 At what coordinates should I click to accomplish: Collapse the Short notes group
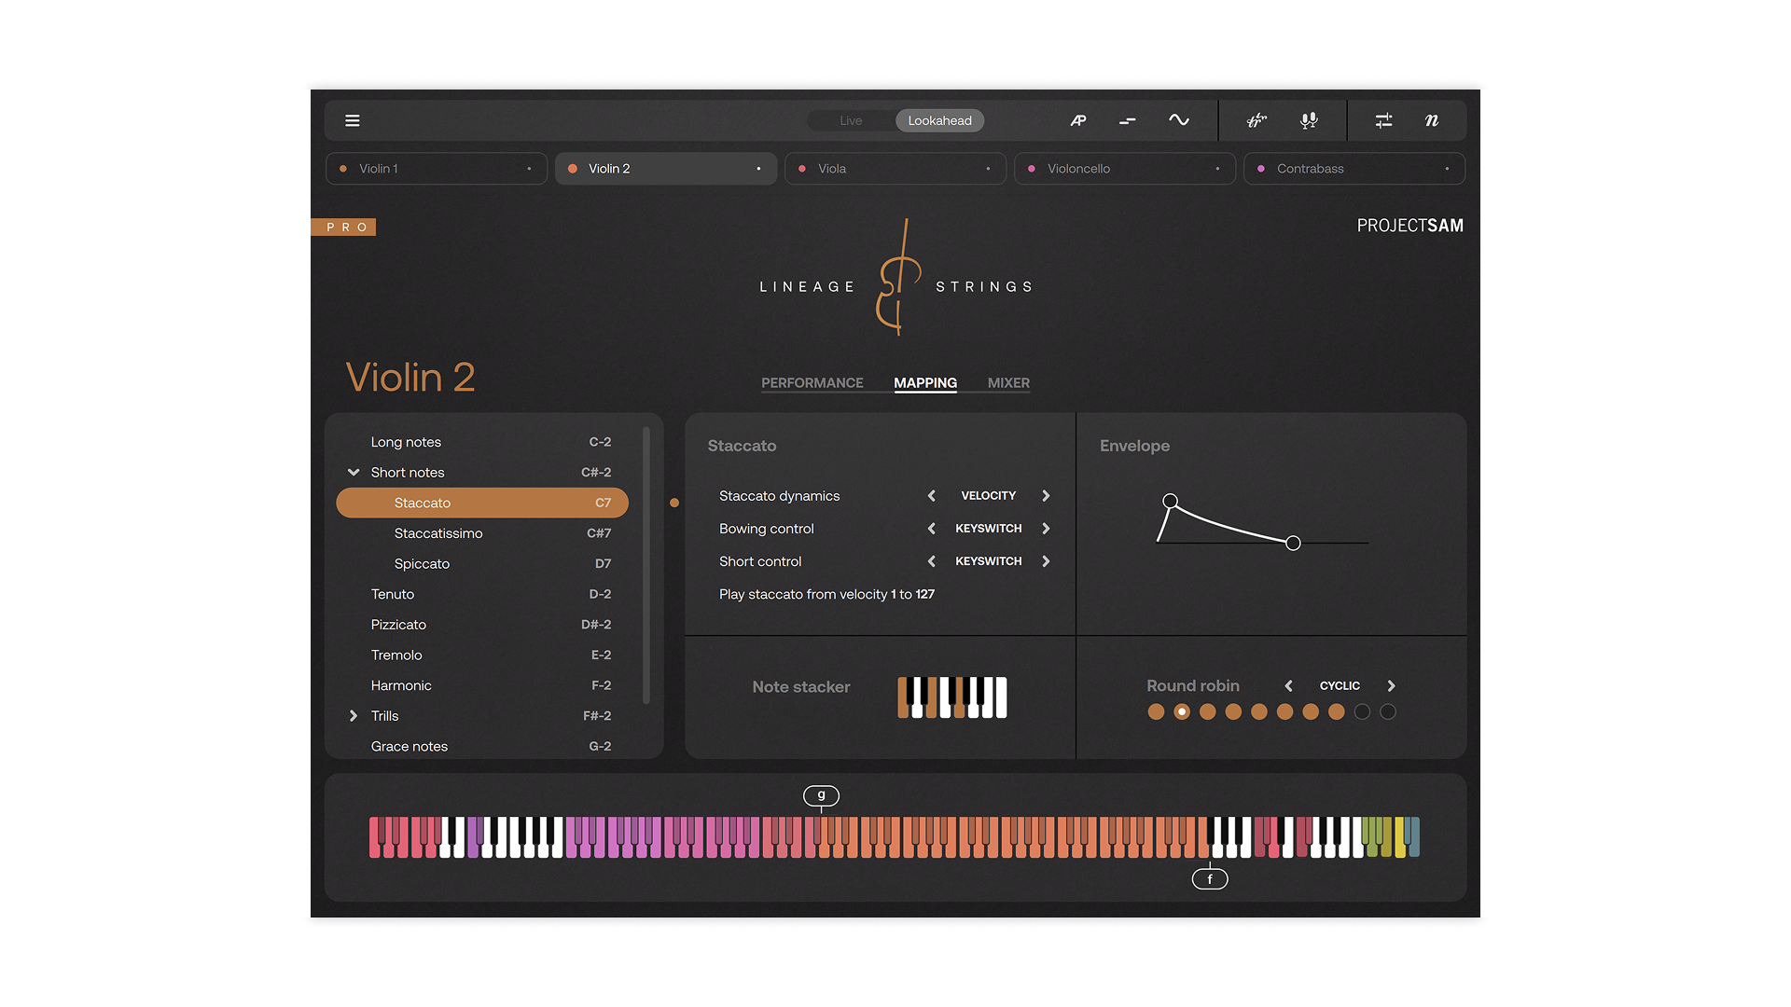point(354,473)
